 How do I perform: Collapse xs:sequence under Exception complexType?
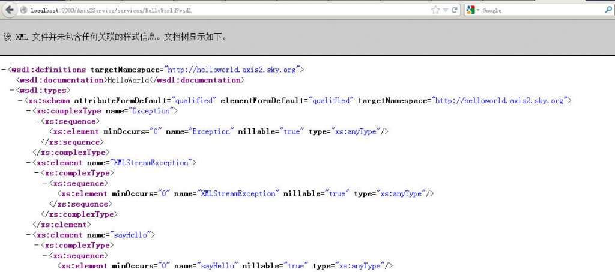point(37,121)
